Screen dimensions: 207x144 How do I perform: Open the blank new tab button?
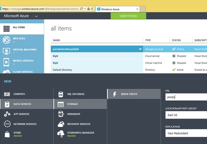(143, 9)
